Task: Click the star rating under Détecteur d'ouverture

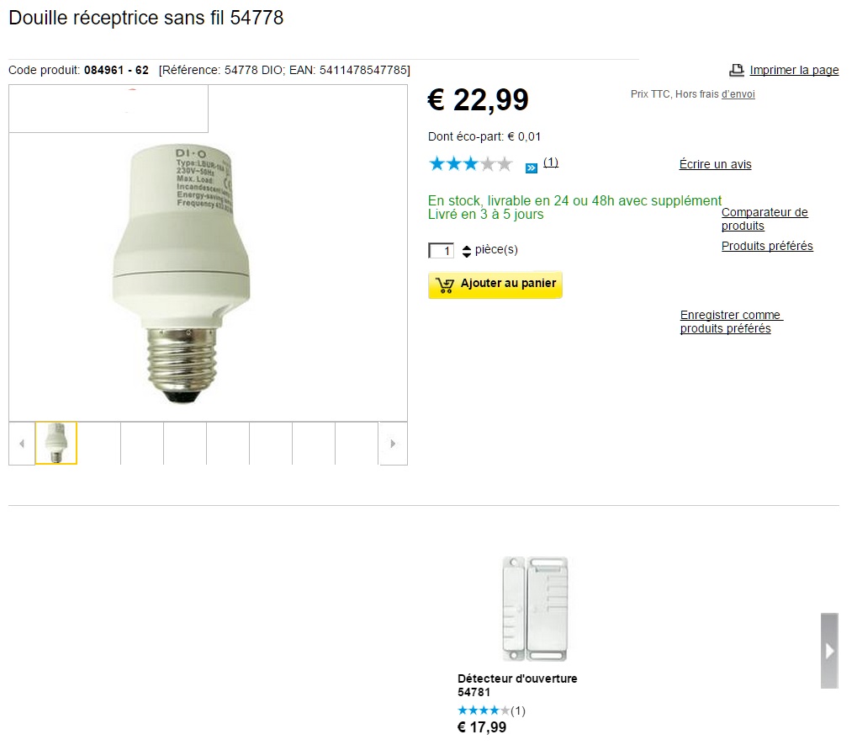Action: (x=483, y=710)
